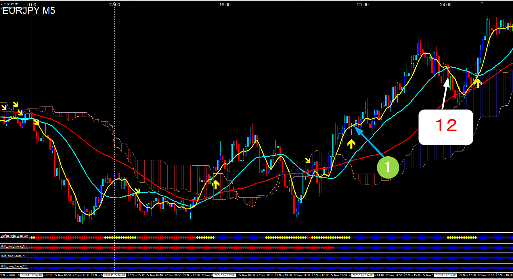This screenshot has width=513, height=279.
Task: Click the 27 Nov 06:50 time axis label
Action: 173,275
